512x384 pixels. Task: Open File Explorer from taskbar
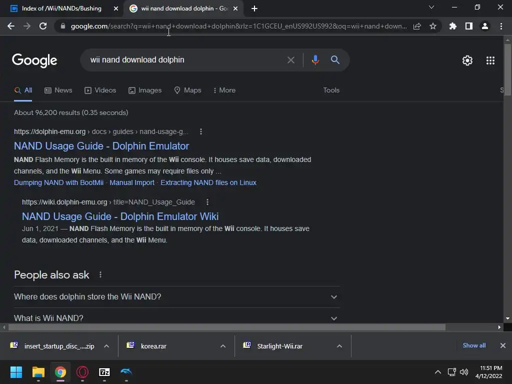click(38, 372)
